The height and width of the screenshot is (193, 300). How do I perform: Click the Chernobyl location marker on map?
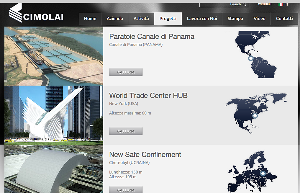coord(263,174)
